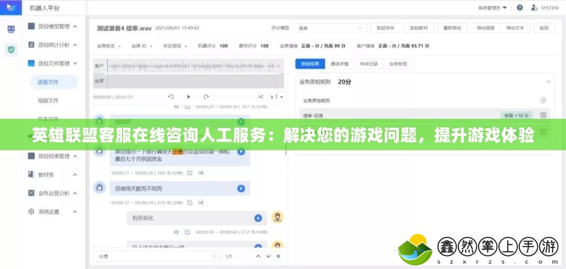Click the 计息 search input field
Viewport: 566px width, 269px height.
[x=157, y=256]
